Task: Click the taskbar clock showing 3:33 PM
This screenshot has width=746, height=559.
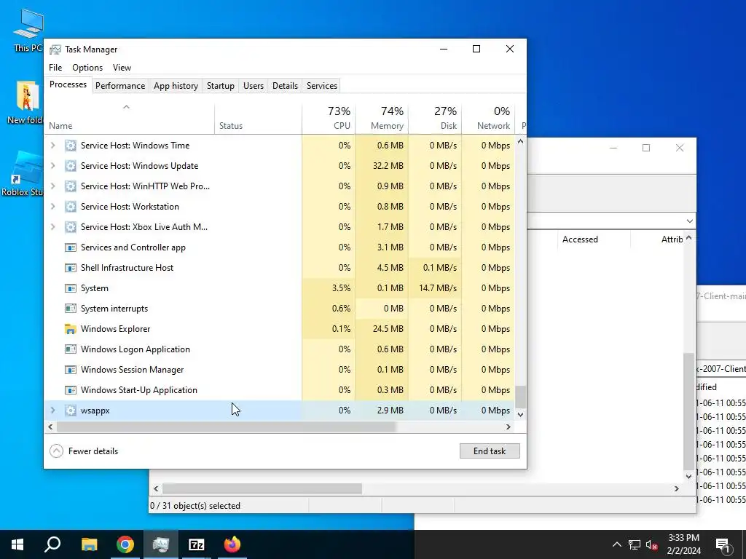Action: click(x=683, y=544)
